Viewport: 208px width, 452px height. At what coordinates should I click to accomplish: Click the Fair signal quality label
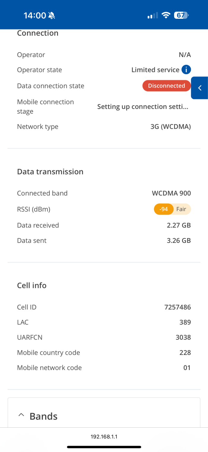coord(181,209)
